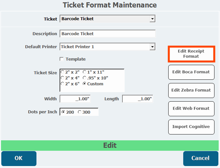The height and width of the screenshot is (168, 220).
Task: Click the Edit Receipt Format button
Action: coord(191,54)
